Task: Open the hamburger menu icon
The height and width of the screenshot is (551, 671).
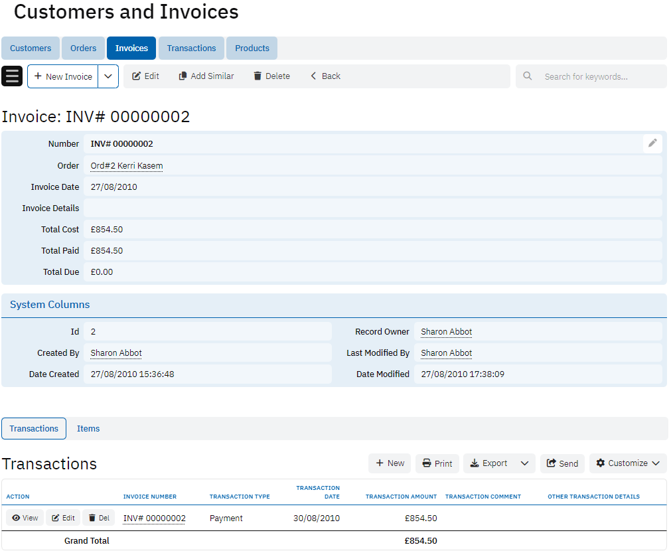Action: click(x=12, y=76)
